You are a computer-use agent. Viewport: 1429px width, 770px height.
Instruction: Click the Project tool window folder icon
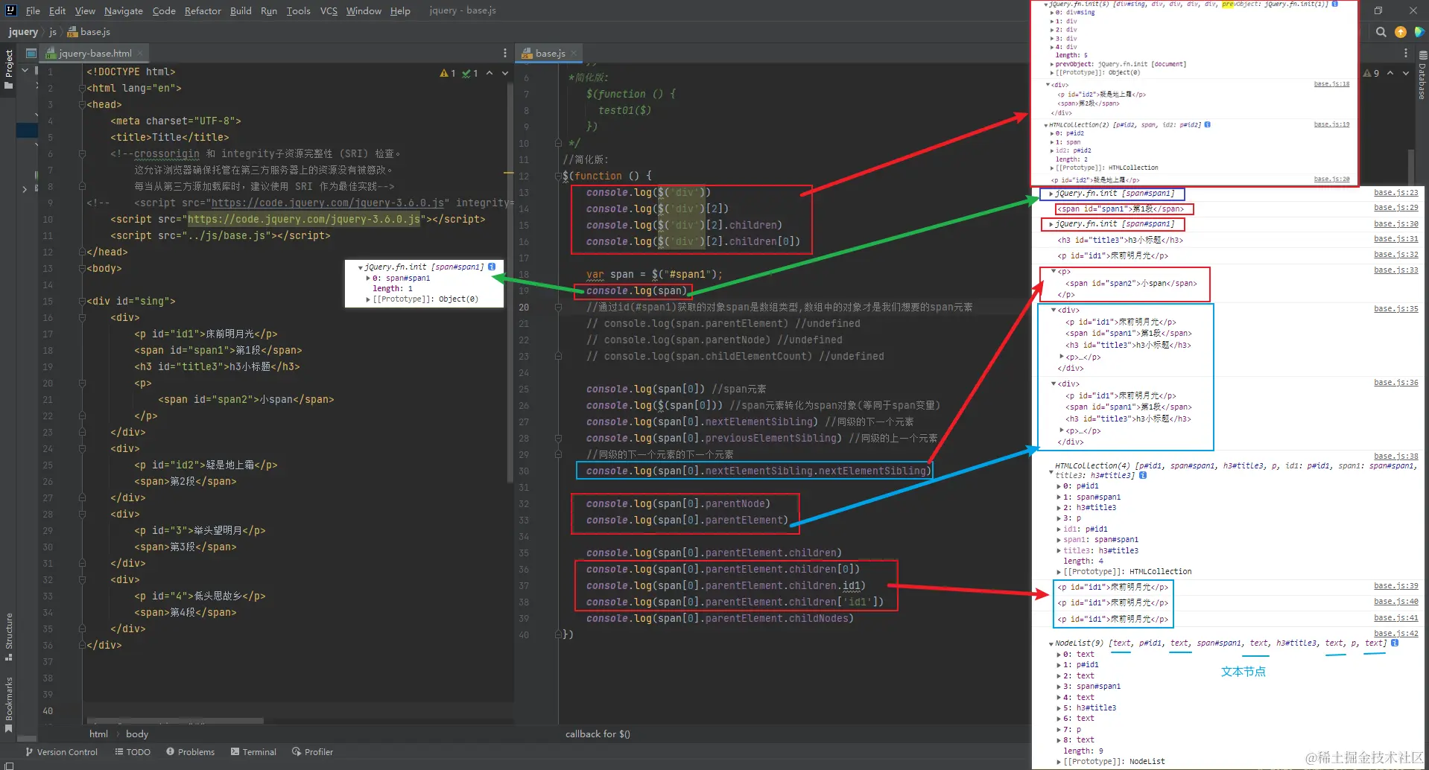[x=8, y=85]
